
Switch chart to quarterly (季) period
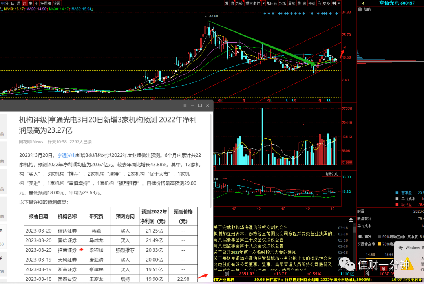click(x=30, y=3)
